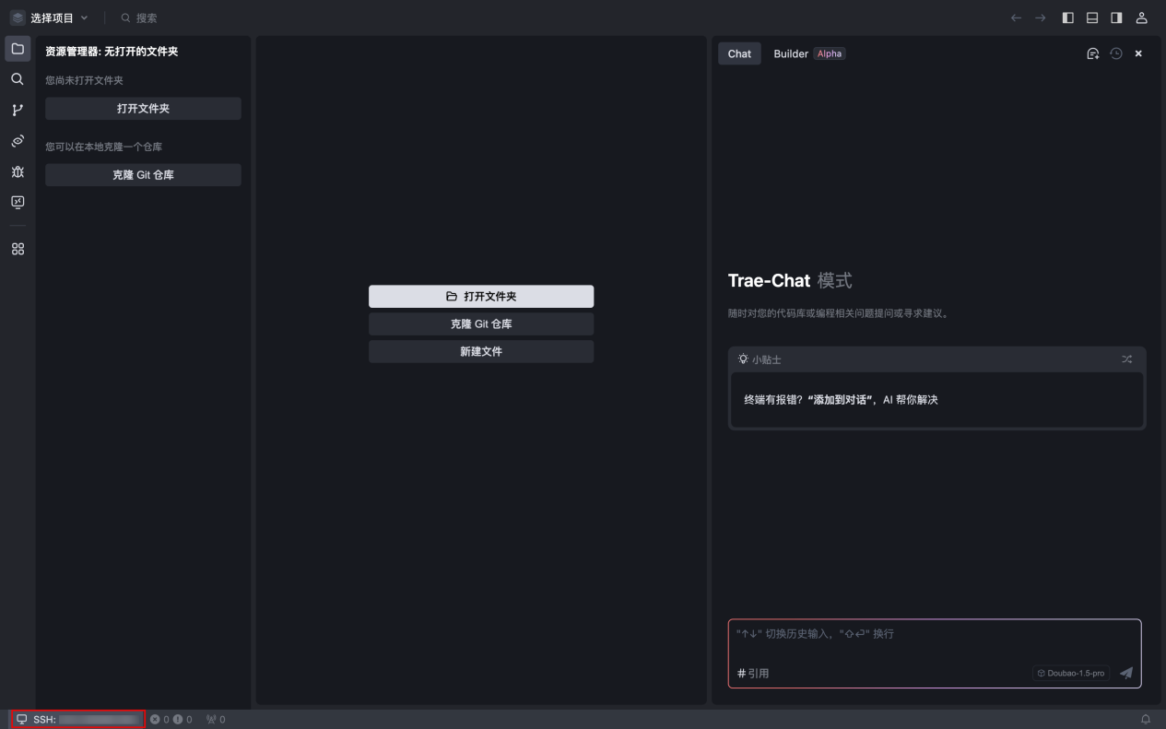The width and height of the screenshot is (1166, 729).
Task: Start a new chat session
Action: pyautogui.click(x=1092, y=53)
